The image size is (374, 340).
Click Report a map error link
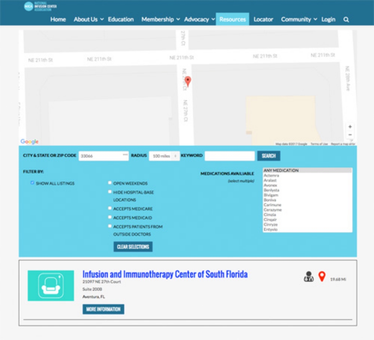343,144
